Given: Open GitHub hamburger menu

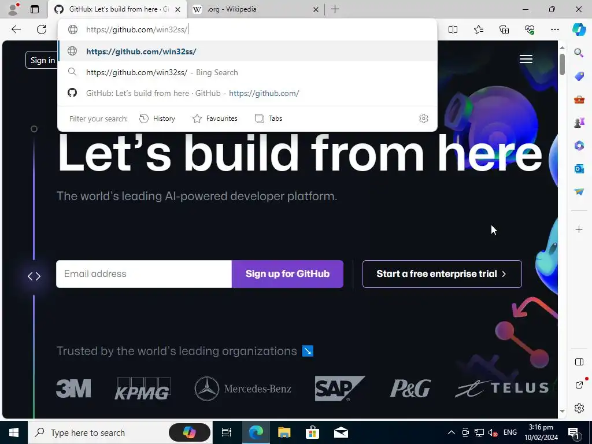Looking at the screenshot, I should point(526,60).
